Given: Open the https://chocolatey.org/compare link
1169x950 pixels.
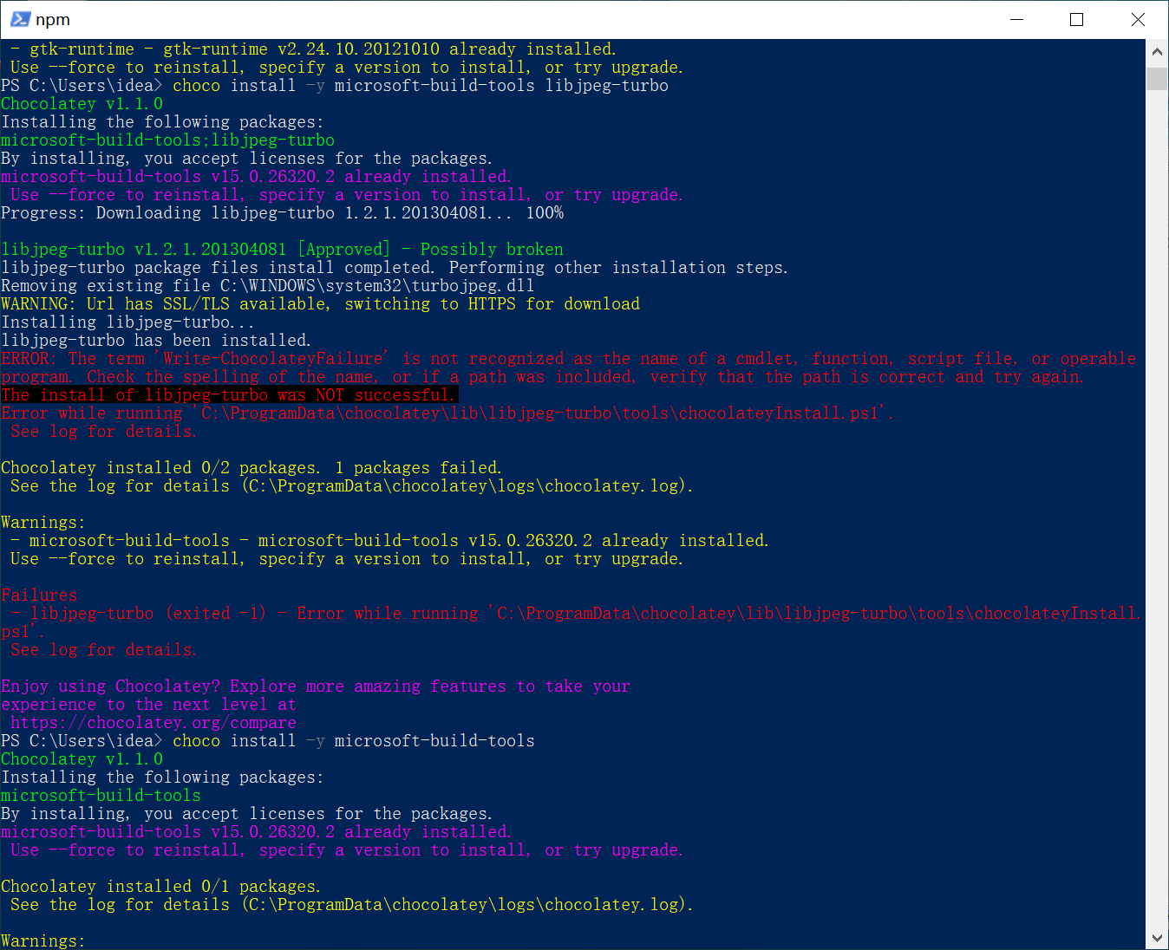Looking at the screenshot, I should [x=149, y=722].
